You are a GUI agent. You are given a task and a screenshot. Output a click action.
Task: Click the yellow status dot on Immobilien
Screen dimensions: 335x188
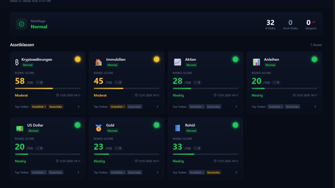coord(157,59)
